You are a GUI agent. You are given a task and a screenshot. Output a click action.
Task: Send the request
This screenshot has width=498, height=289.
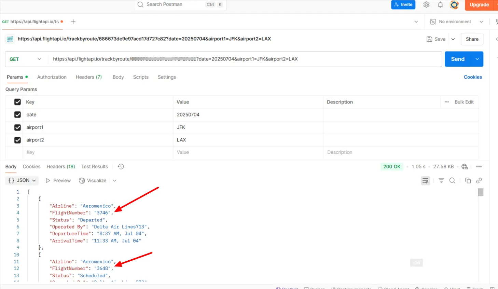(x=458, y=59)
